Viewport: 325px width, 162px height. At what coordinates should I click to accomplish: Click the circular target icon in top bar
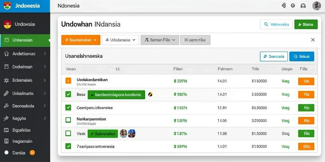pyautogui.click(x=293, y=6)
